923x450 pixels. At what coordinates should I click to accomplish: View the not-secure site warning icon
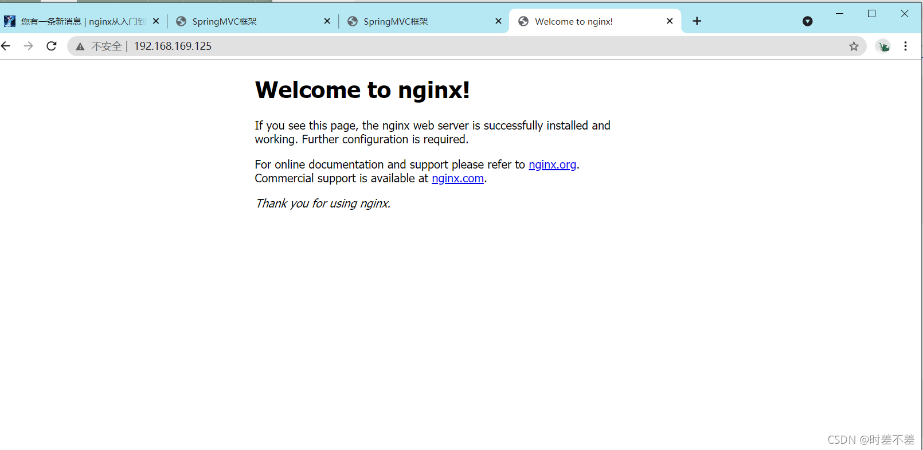click(x=80, y=46)
